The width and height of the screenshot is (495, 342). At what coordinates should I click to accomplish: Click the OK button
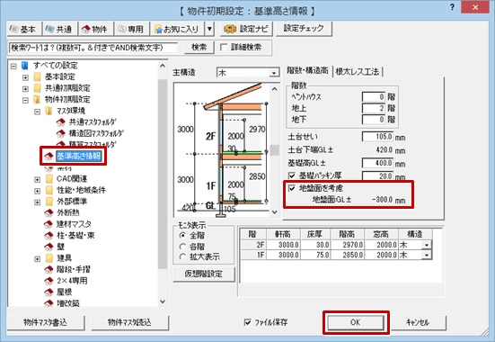click(x=356, y=322)
